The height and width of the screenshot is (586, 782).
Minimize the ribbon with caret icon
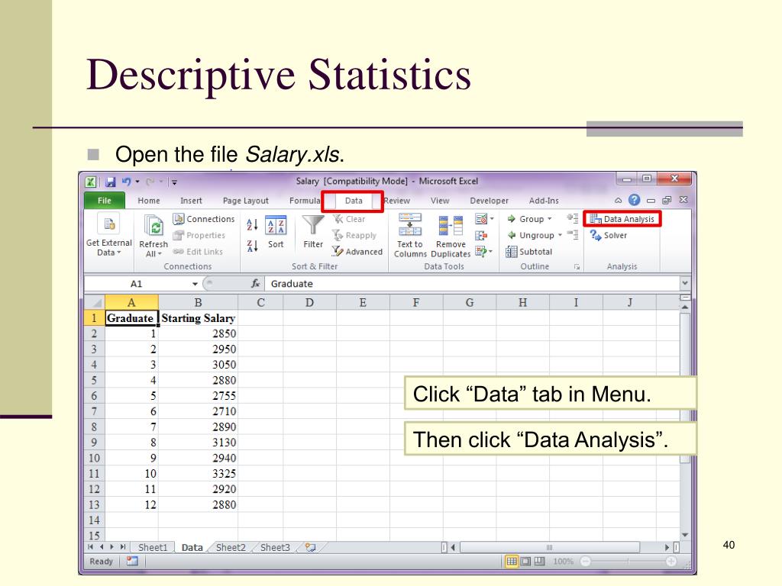[618, 201]
